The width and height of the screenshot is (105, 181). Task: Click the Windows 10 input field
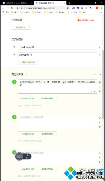57,55
